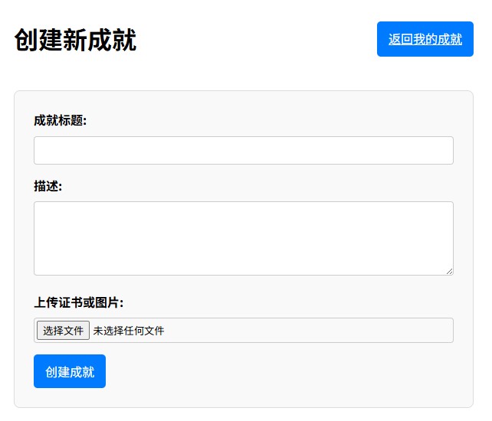Select the multi-line description box

pyautogui.click(x=243, y=238)
